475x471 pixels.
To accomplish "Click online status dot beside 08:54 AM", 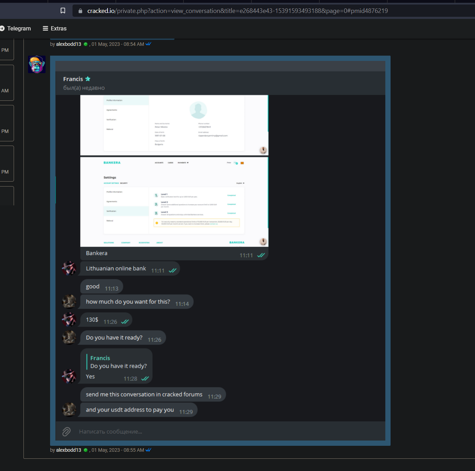I will [85, 44].
